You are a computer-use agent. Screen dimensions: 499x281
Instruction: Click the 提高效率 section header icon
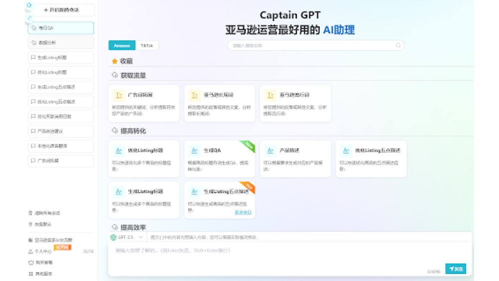[x=115, y=227]
